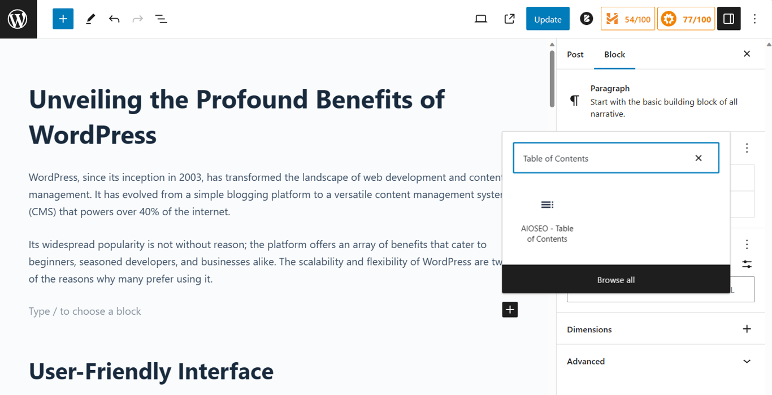The width and height of the screenshot is (772, 395).
Task: View post in new tab icon
Action: 509,19
